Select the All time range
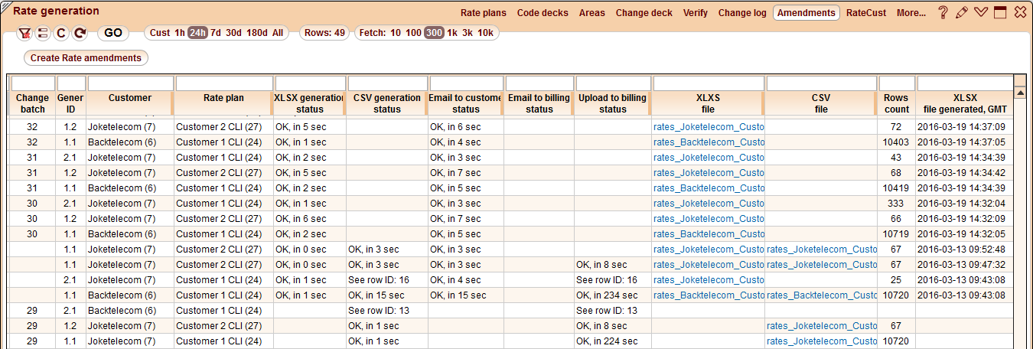The image size is (1033, 349). pyautogui.click(x=278, y=33)
